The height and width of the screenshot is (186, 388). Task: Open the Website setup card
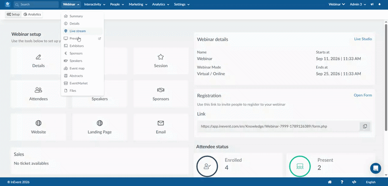[x=38, y=127]
